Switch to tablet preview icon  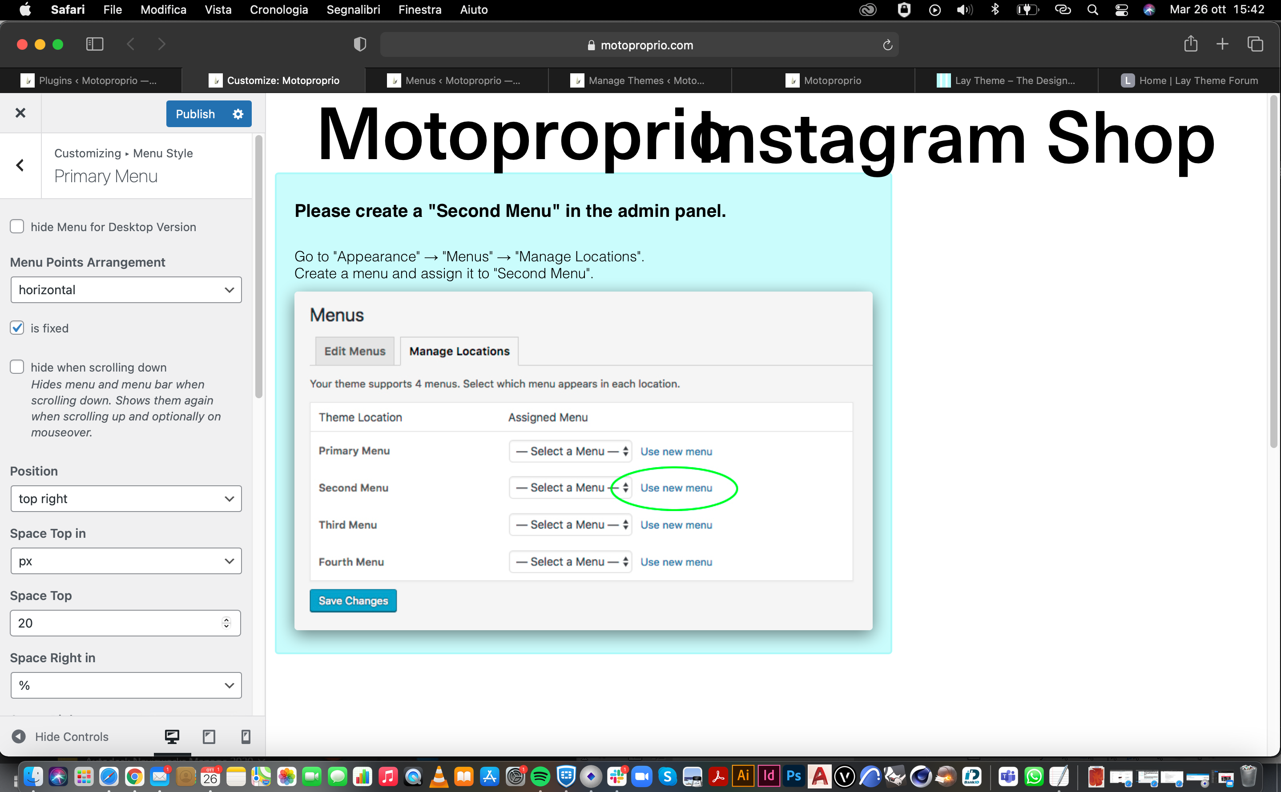coord(209,736)
